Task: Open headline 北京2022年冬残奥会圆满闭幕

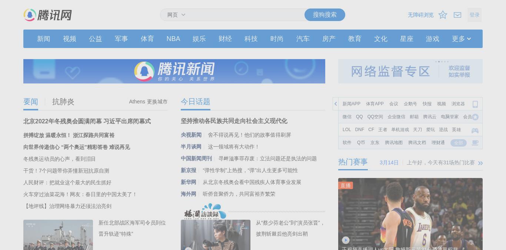Action: [x=87, y=121]
